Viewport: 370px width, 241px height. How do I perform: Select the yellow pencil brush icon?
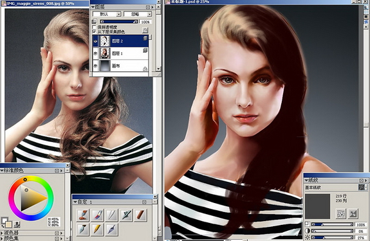97,229
